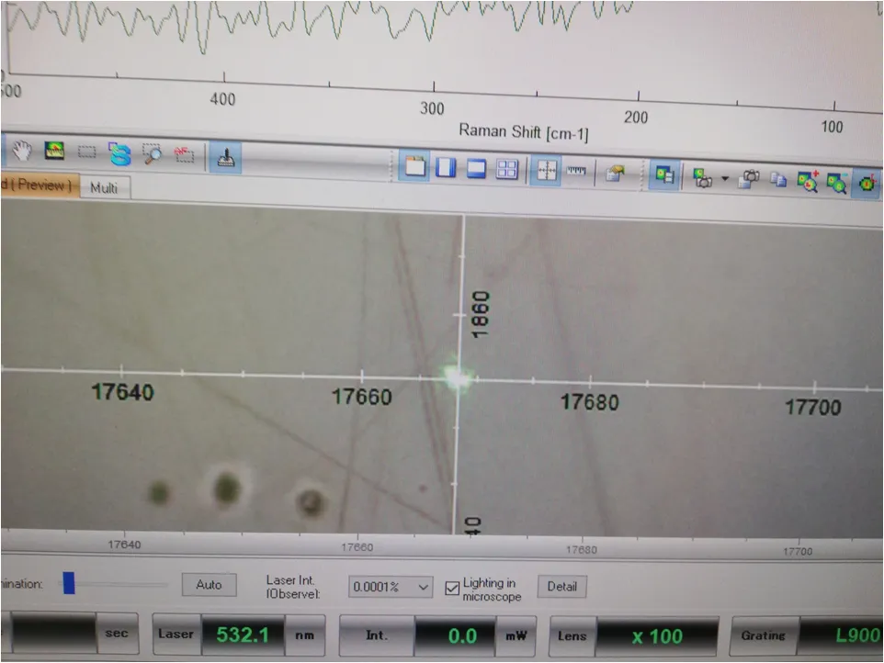Open the capture dropdown arrow

725,179
